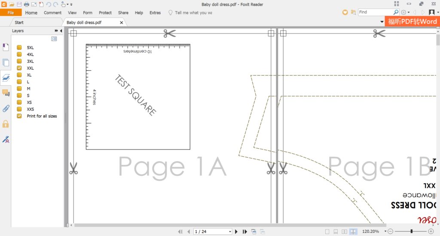Image resolution: width=440 pixels, height=236 pixels.
Task: Jump to the last page
Action: click(x=245, y=232)
